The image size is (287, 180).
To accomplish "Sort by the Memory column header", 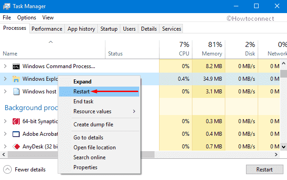I will [209, 50].
